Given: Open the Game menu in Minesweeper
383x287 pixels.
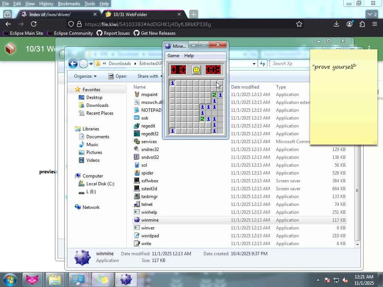Looking at the screenshot, I should (173, 56).
